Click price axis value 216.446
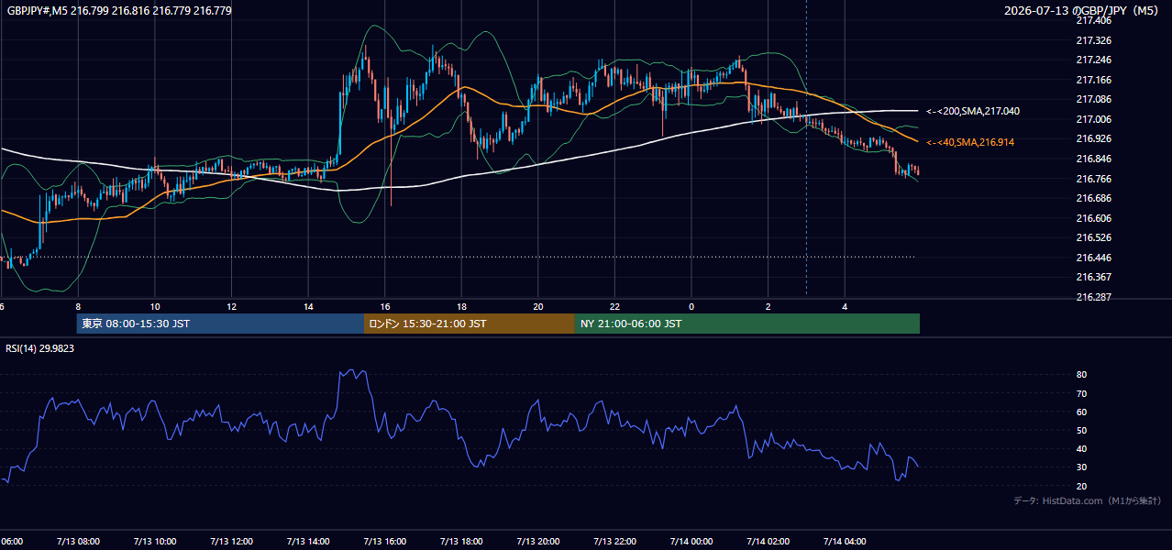The image size is (1172, 550). [x=1093, y=258]
